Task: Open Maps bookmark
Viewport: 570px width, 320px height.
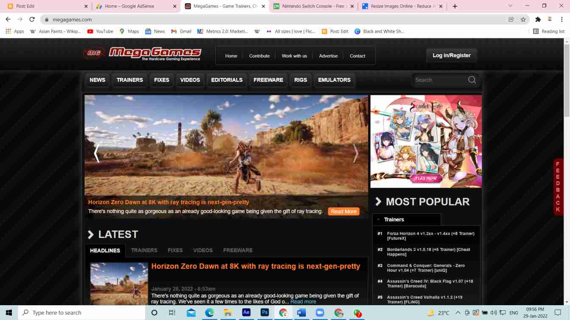Action: (129, 31)
